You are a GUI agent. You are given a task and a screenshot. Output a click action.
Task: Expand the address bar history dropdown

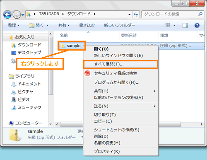tap(129, 14)
